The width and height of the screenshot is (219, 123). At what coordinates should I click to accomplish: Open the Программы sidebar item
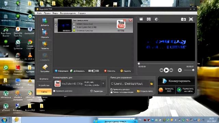[x=45, y=68]
